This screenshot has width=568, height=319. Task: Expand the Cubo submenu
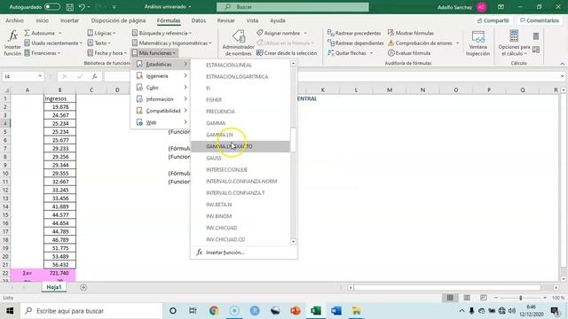(162, 88)
